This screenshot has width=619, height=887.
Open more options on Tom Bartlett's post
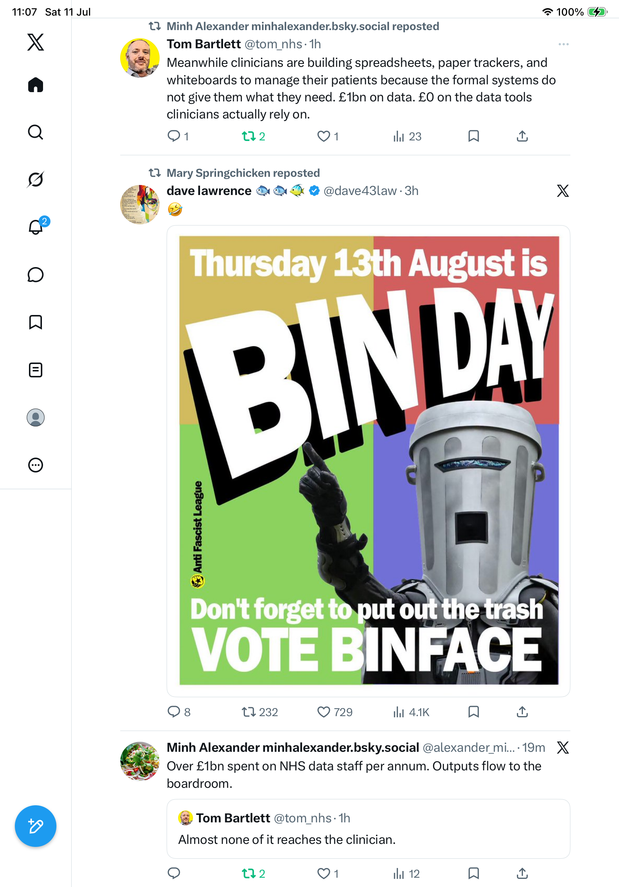pyautogui.click(x=563, y=44)
